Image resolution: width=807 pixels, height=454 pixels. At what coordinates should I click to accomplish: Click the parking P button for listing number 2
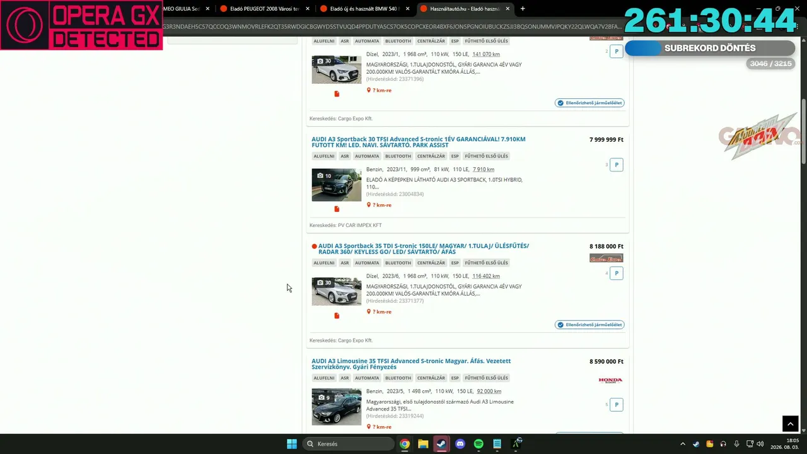617,51
